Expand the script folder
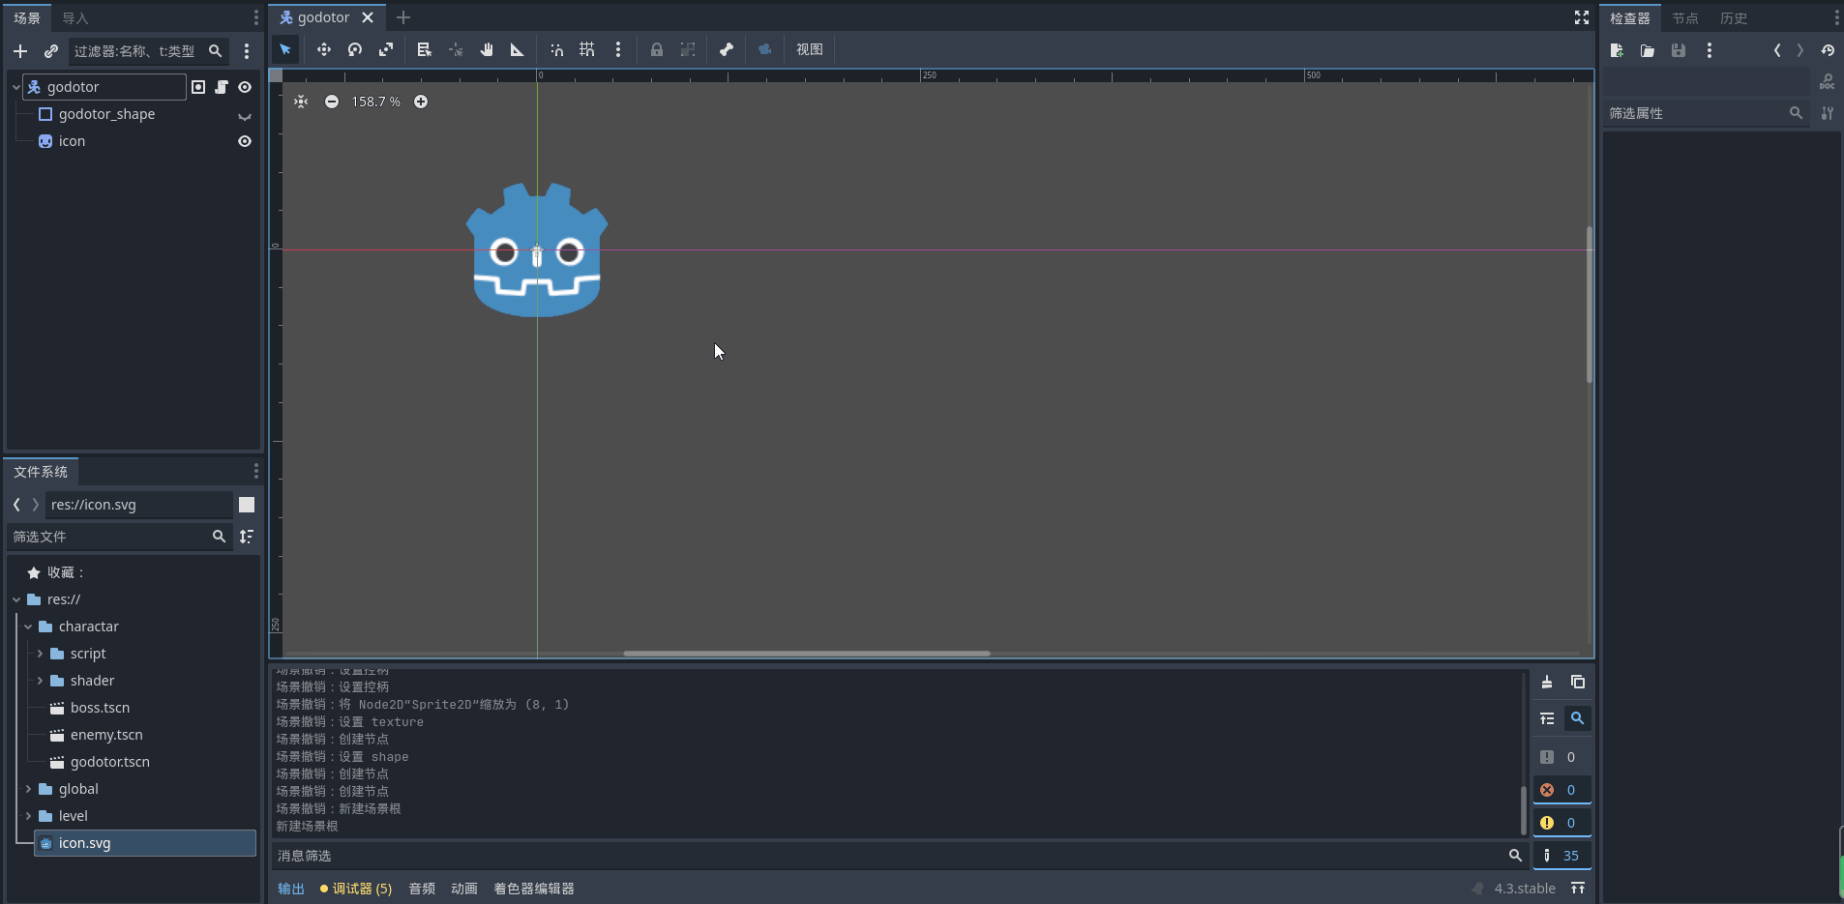Image resolution: width=1844 pixels, height=904 pixels. point(40,654)
